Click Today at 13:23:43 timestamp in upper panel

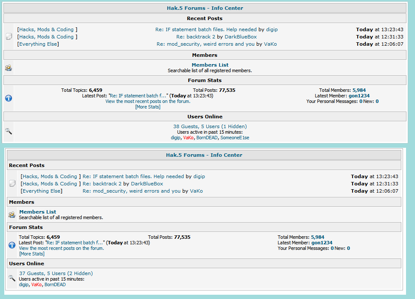[x=379, y=29]
